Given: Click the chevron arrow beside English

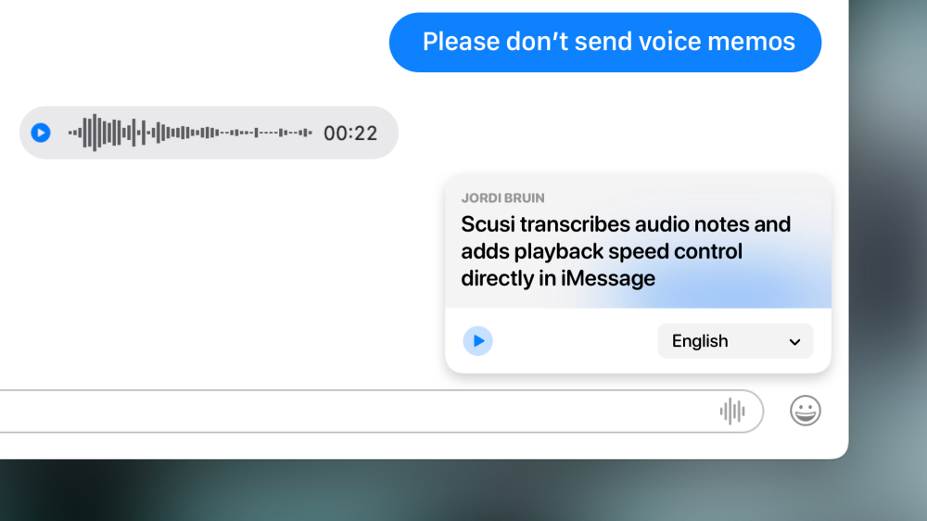Looking at the screenshot, I should [794, 342].
